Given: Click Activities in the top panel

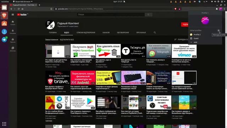Looking at the screenshot, I should 5,1.
